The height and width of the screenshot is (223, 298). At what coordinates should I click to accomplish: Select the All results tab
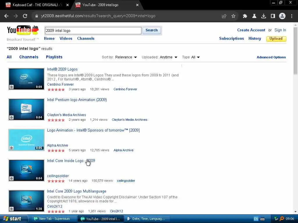(x=9, y=57)
